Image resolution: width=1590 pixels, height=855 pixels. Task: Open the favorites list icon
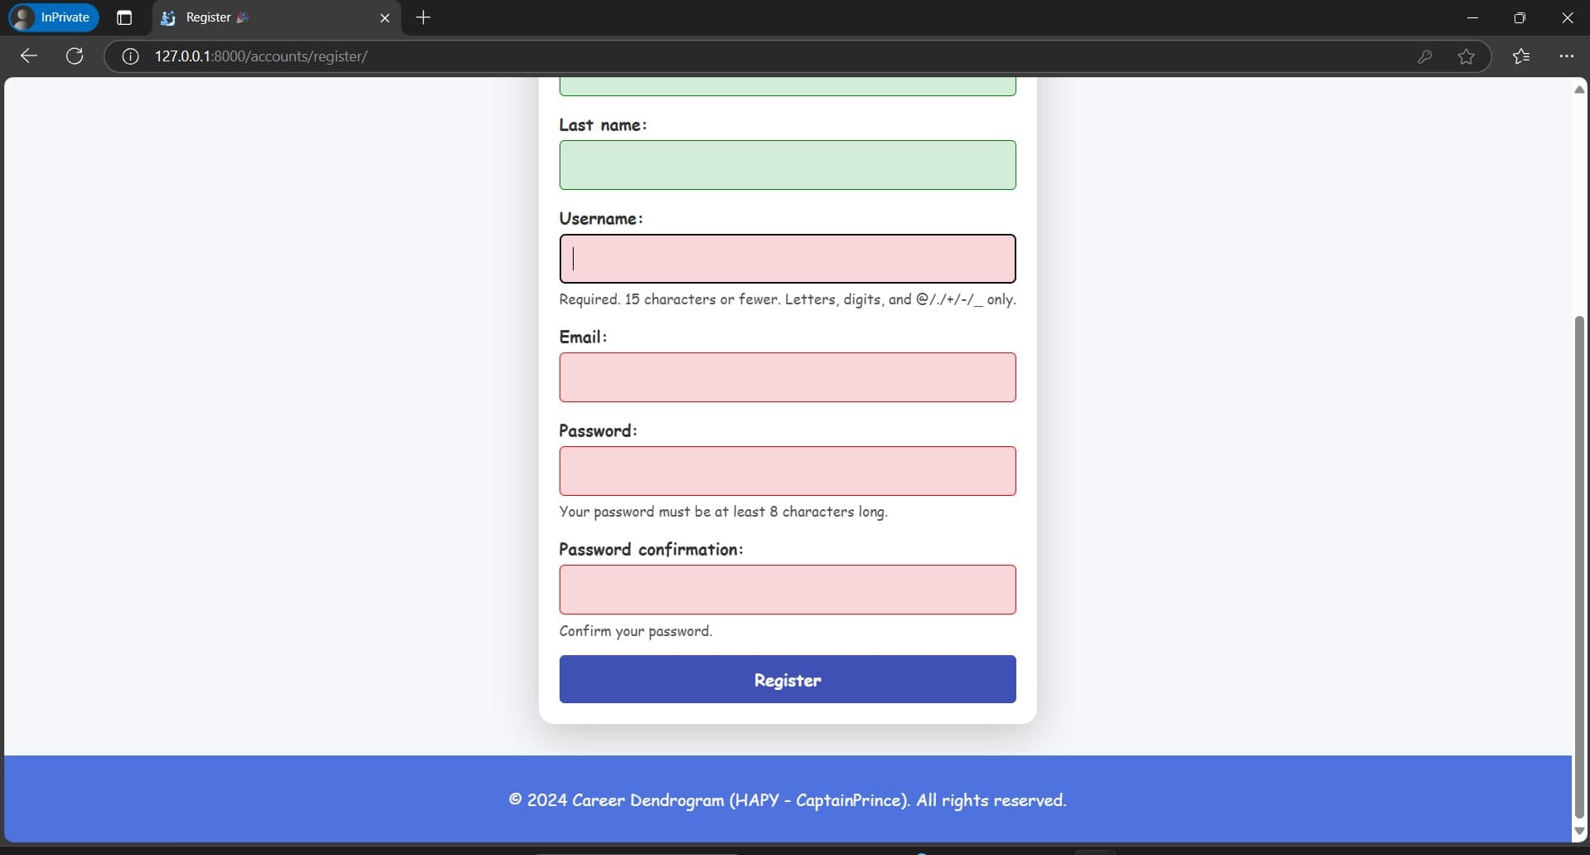(1521, 56)
